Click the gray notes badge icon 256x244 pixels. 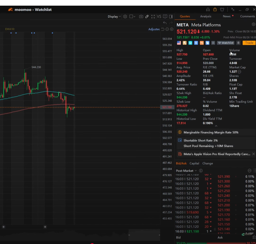[213, 43]
